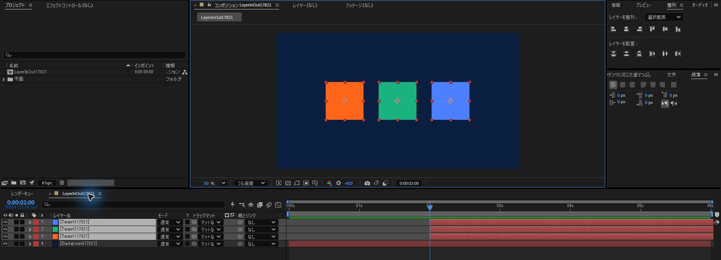Viewport: 721px width, 260px height.
Task: Create a new folder in Project panel
Action: [x=14, y=183]
